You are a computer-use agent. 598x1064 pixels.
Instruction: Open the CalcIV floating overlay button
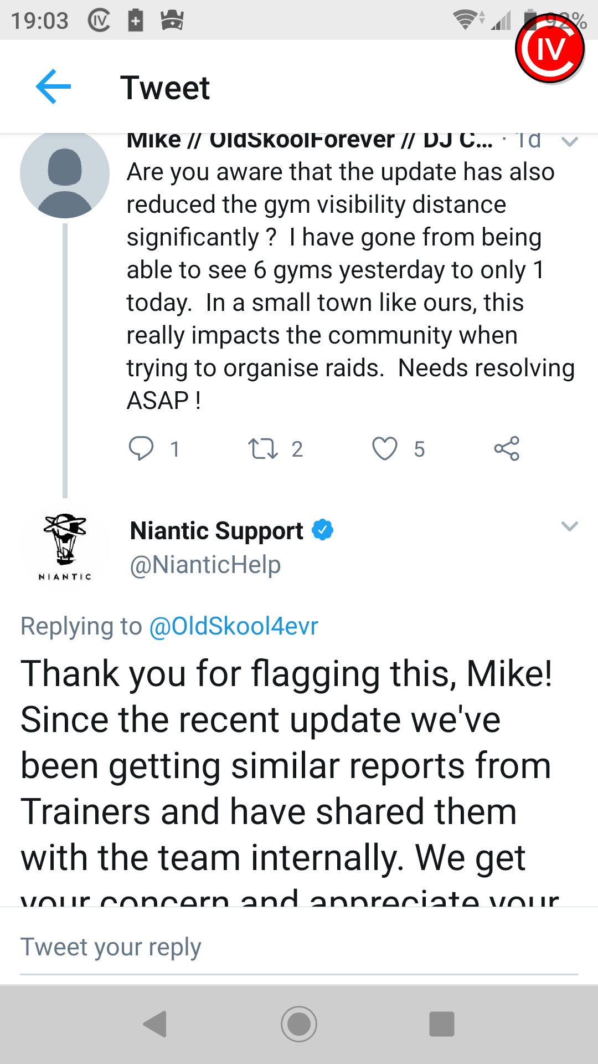click(550, 49)
